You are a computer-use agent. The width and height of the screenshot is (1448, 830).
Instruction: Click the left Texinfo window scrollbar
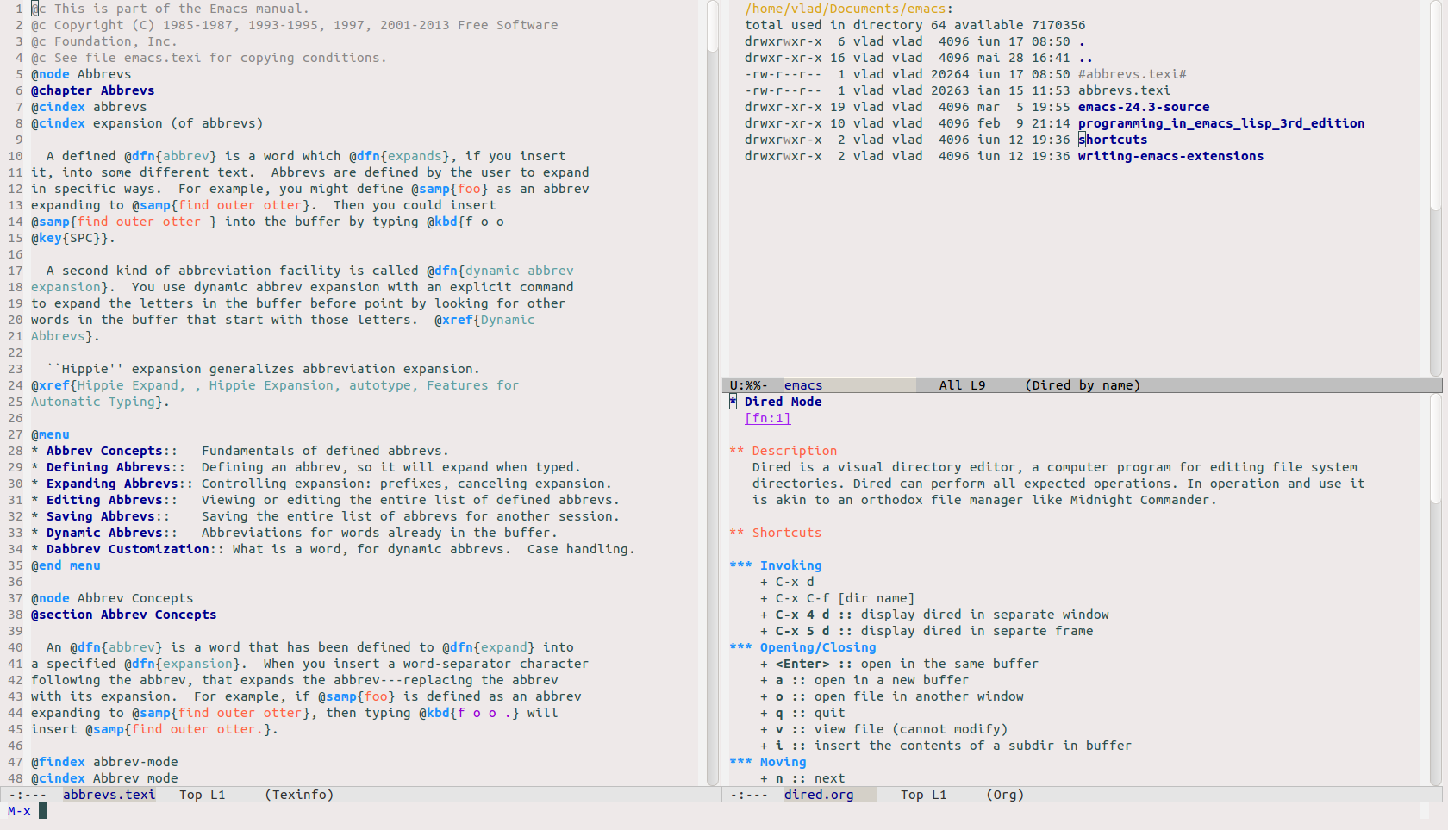pos(713,392)
